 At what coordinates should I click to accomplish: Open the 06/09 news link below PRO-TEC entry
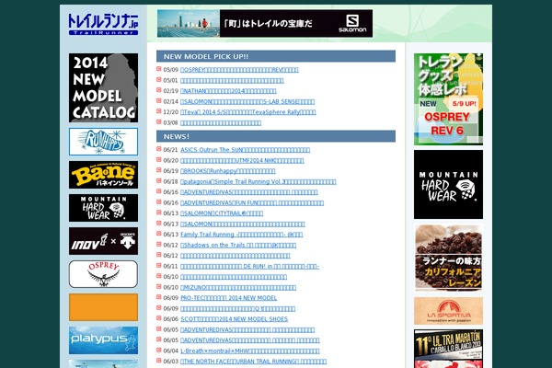pos(237,308)
